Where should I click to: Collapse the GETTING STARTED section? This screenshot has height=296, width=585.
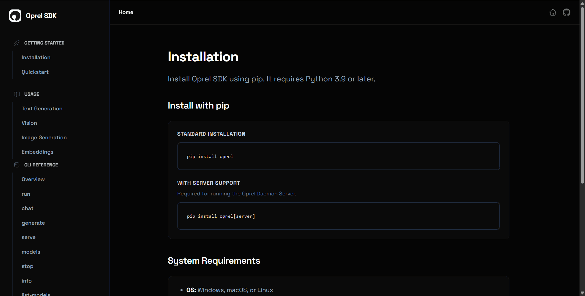(x=44, y=43)
